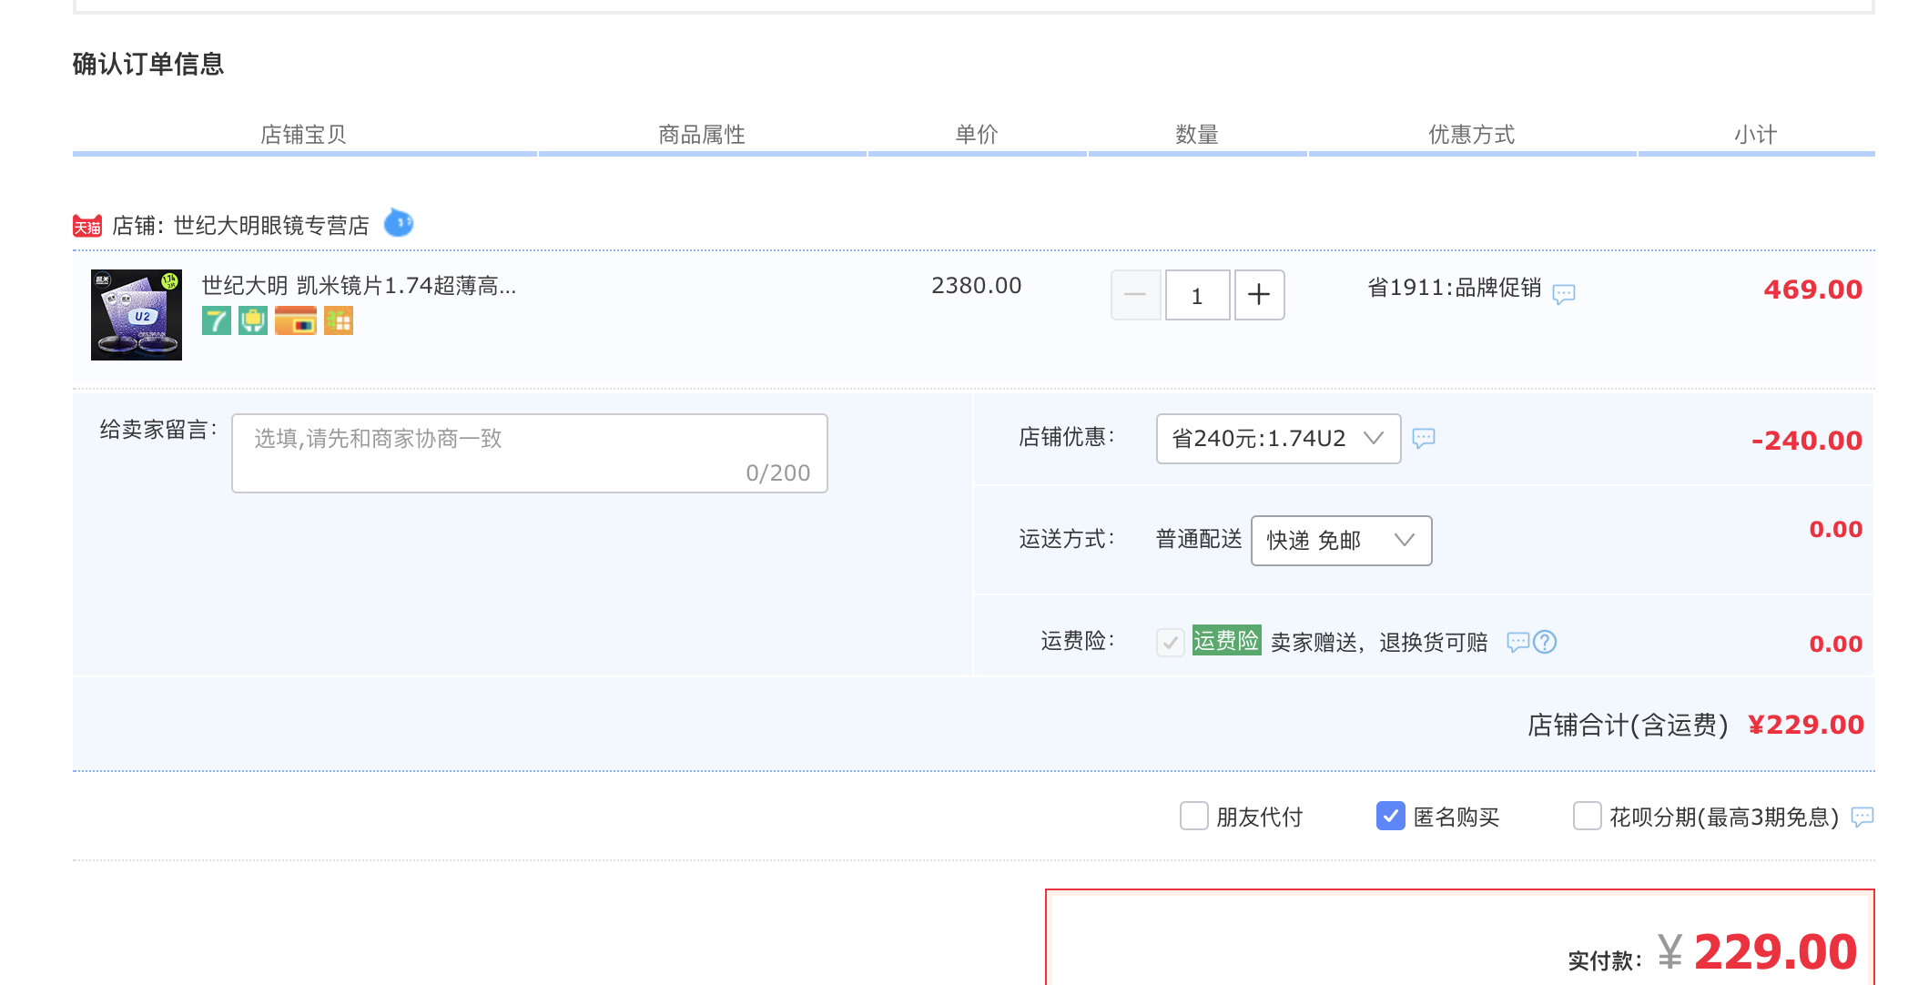Click the 卖家赠送，退换货可赔 text
The image size is (1908, 985).
(1379, 643)
